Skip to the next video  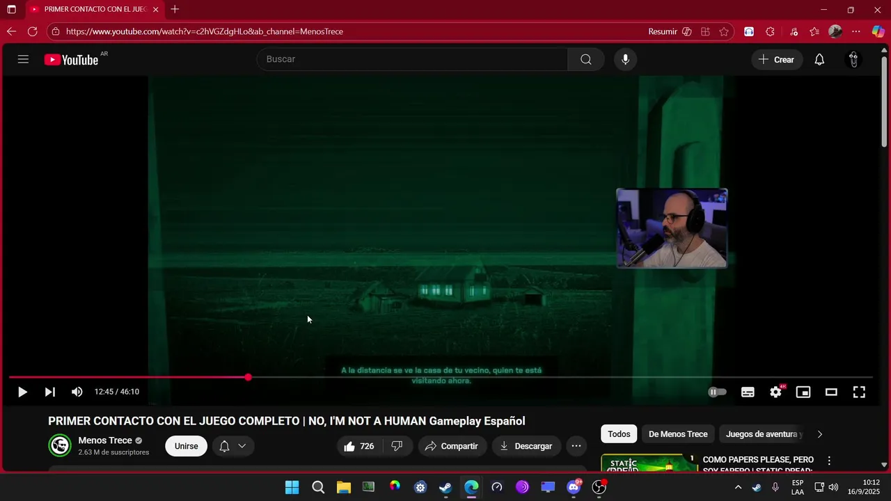tap(49, 392)
